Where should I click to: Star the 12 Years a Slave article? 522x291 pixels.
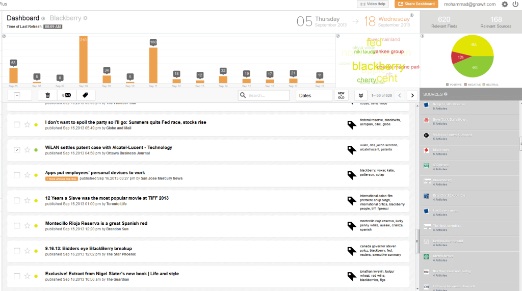pyautogui.click(x=28, y=200)
